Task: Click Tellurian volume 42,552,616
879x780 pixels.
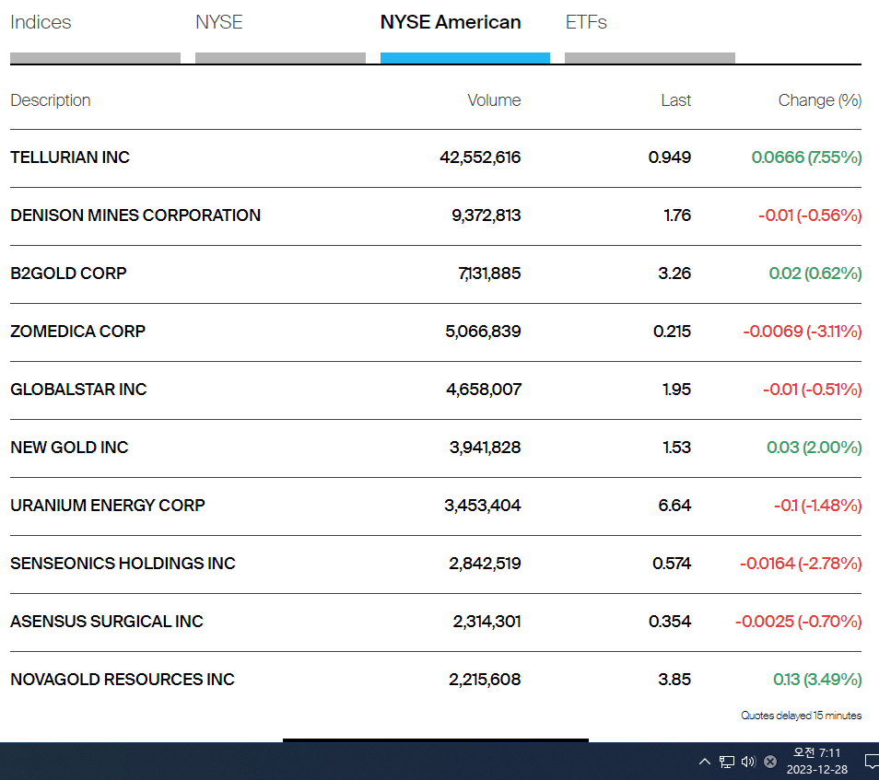Action: pos(480,157)
